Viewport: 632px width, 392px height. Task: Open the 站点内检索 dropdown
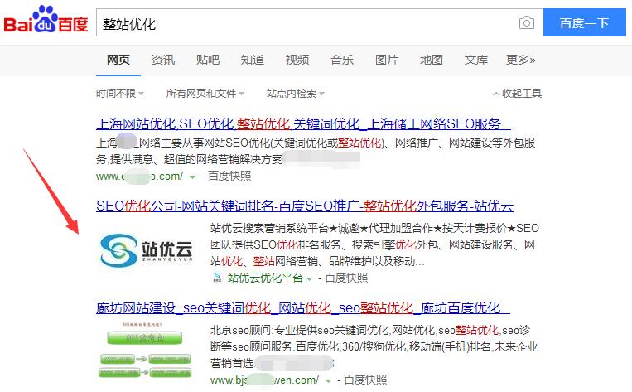tap(296, 94)
